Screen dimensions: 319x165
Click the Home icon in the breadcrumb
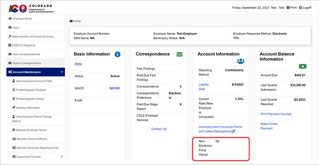pos(71,21)
